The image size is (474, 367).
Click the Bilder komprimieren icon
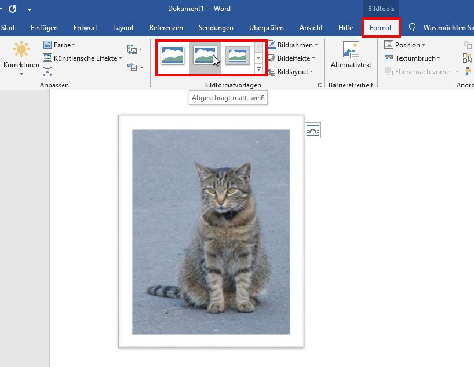click(48, 71)
